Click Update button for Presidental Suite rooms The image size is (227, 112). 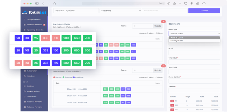158,26
